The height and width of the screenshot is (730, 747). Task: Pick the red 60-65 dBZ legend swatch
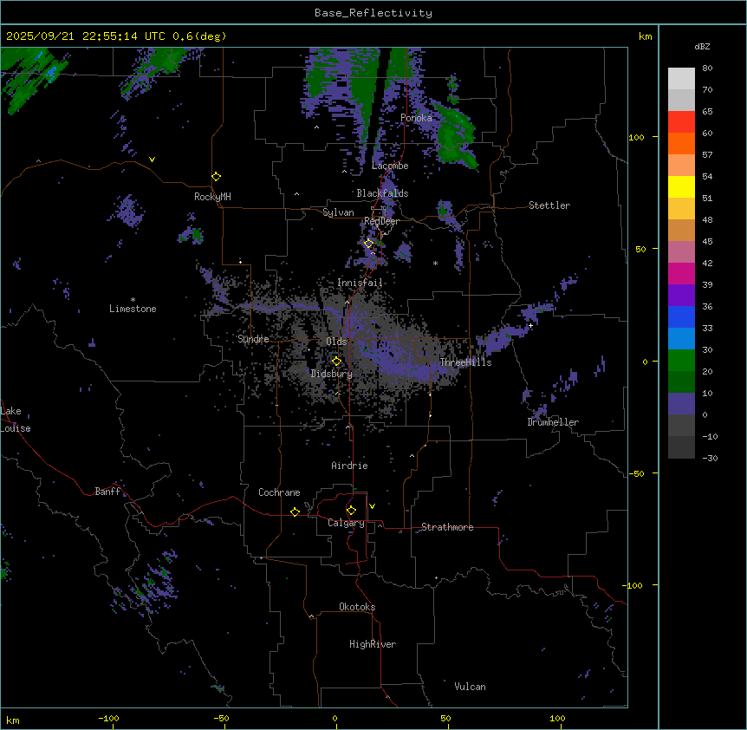pyautogui.click(x=681, y=122)
